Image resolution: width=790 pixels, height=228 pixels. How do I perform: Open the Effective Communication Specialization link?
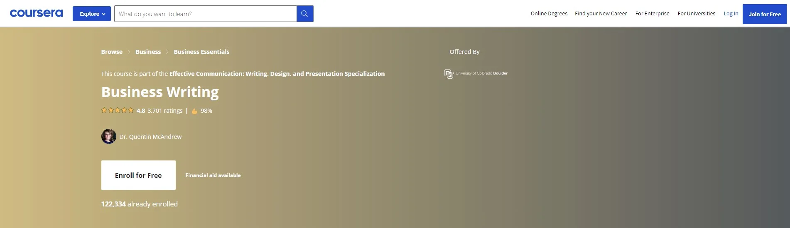[x=277, y=74]
